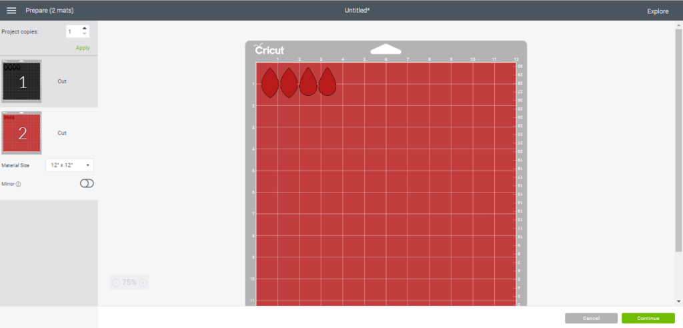Click the Cricut logo on the mat
Screen dimensions: 683x328
(x=269, y=50)
